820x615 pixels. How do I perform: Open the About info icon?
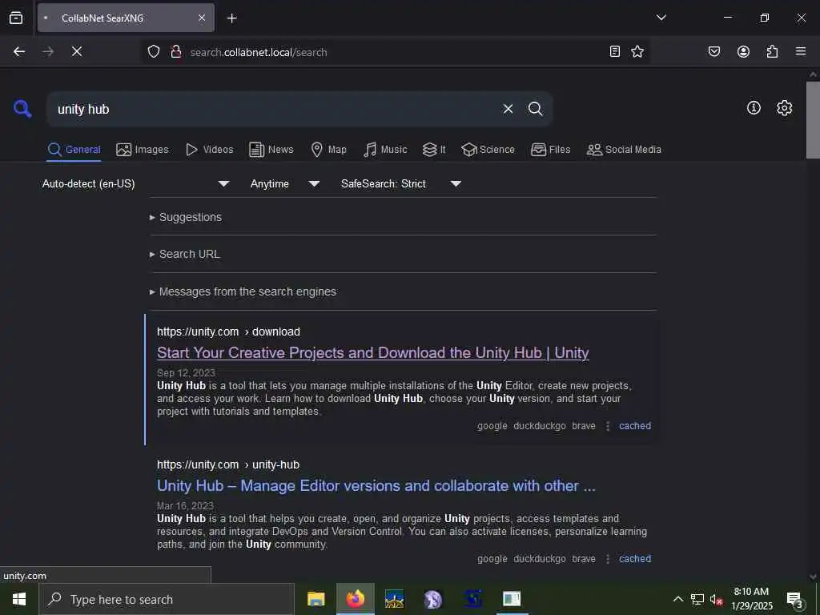tap(754, 108)
